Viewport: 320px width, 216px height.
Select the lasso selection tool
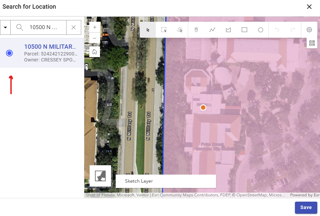tap(180, 30)
